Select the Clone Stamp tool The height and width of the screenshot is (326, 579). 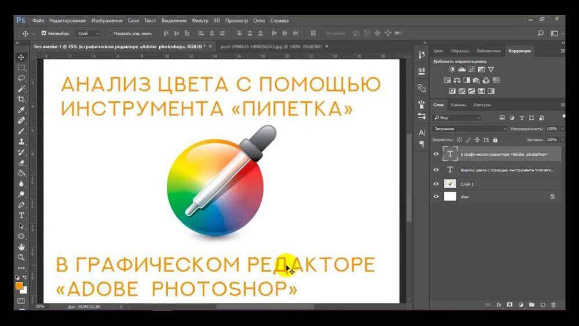(x=21, y=142)
